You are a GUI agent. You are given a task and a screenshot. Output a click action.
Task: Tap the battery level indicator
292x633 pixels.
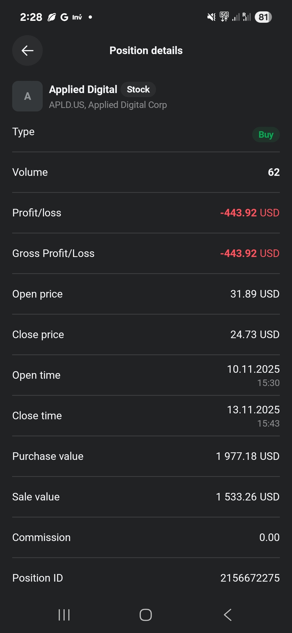[263, 17]
